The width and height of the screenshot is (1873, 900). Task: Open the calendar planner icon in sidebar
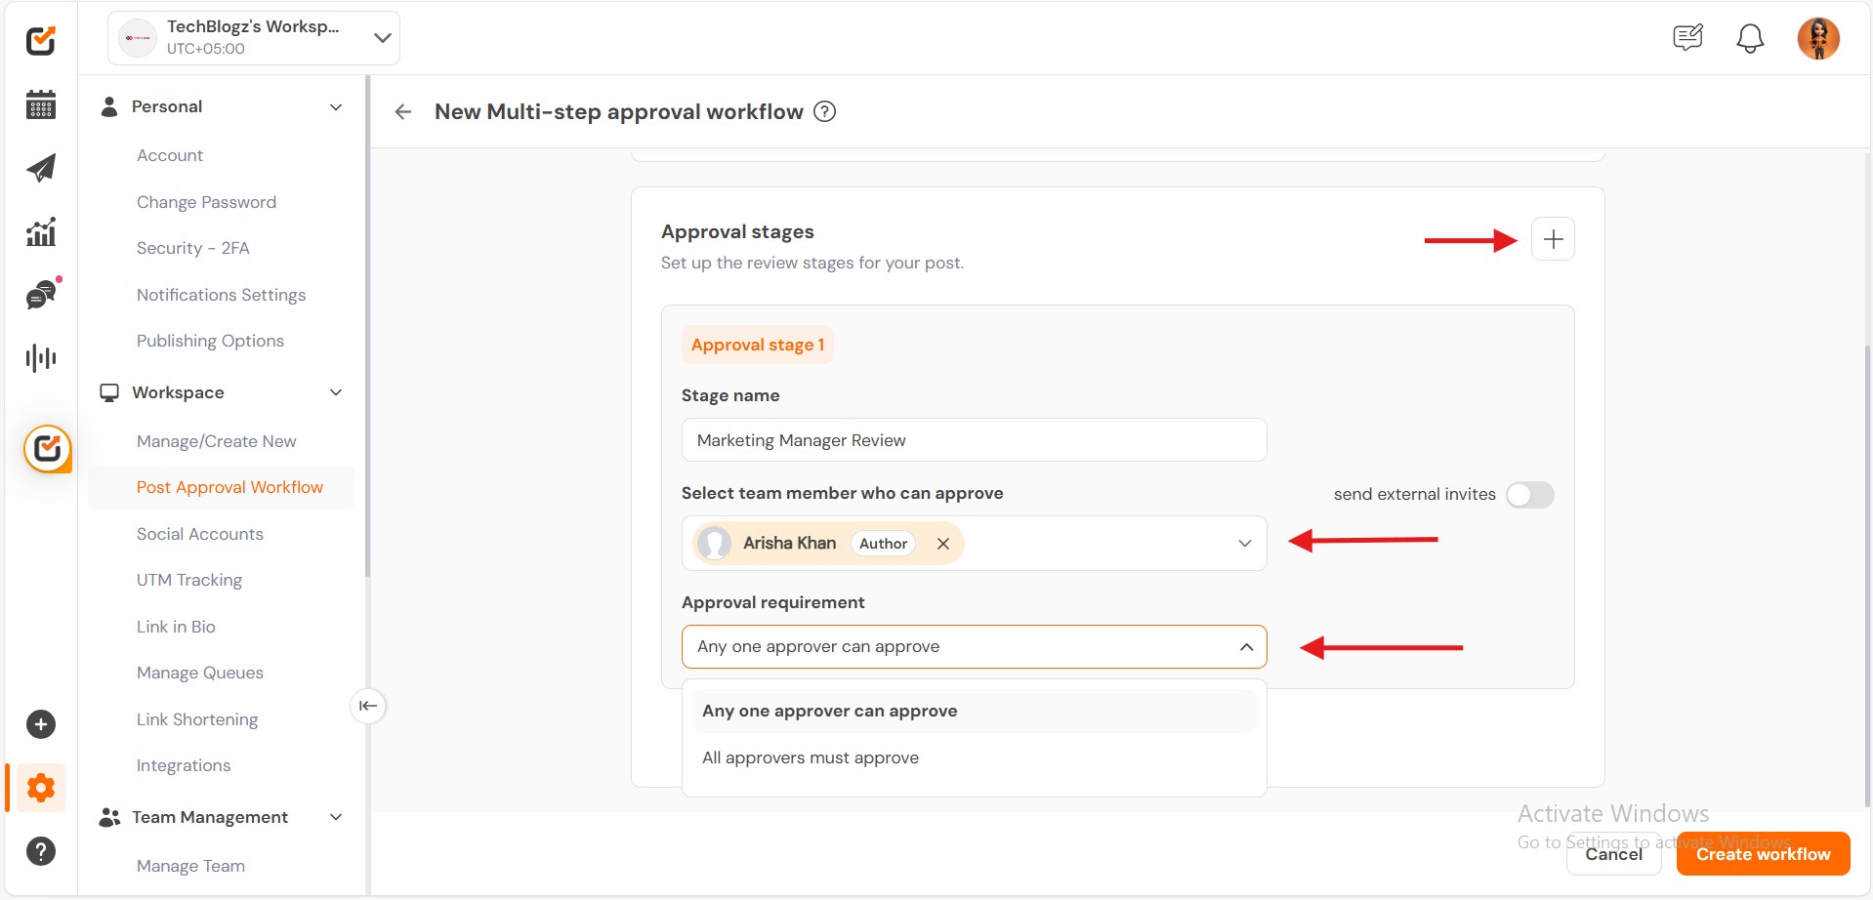click(x=41, y=104)
